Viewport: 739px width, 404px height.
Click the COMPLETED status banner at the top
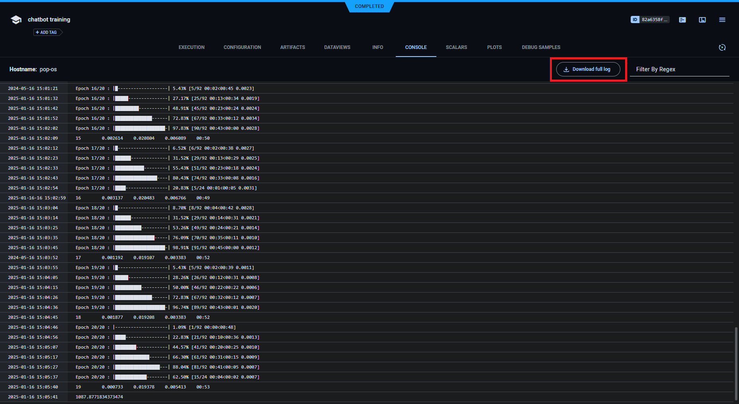click(369, 6)
